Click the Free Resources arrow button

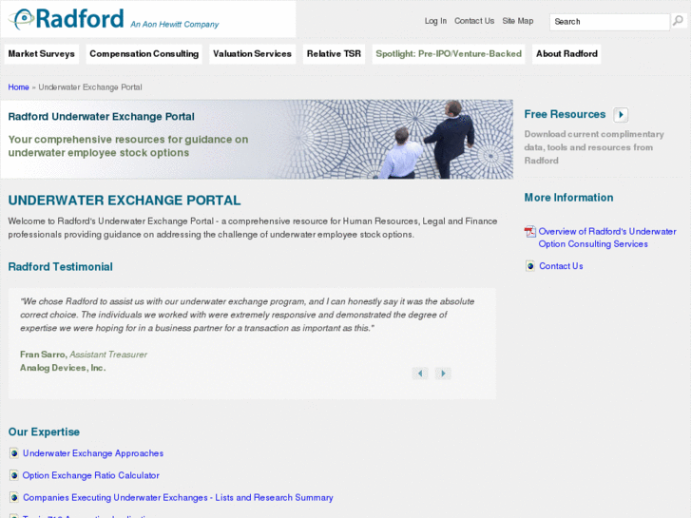621,115
